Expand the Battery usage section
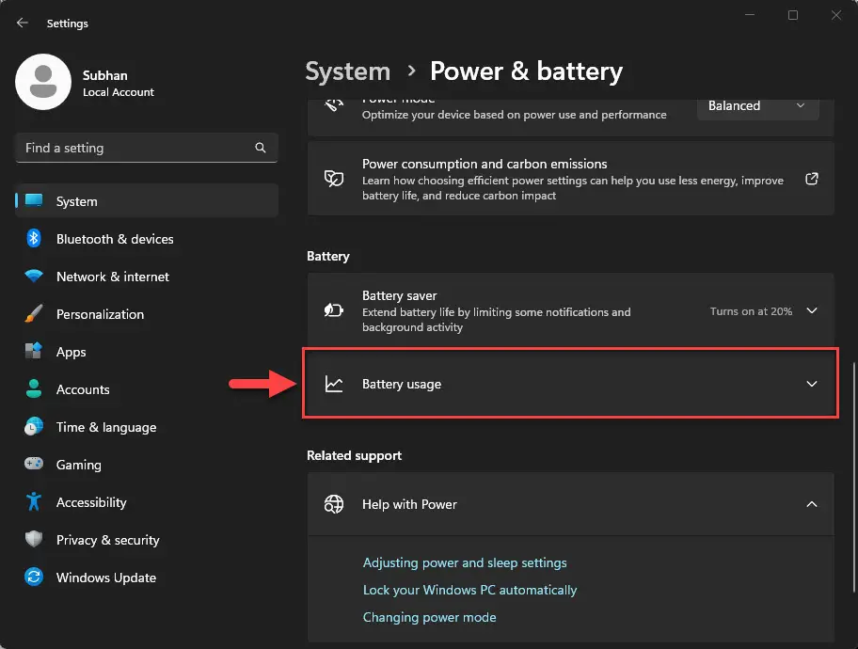 (x=812, y=384)
